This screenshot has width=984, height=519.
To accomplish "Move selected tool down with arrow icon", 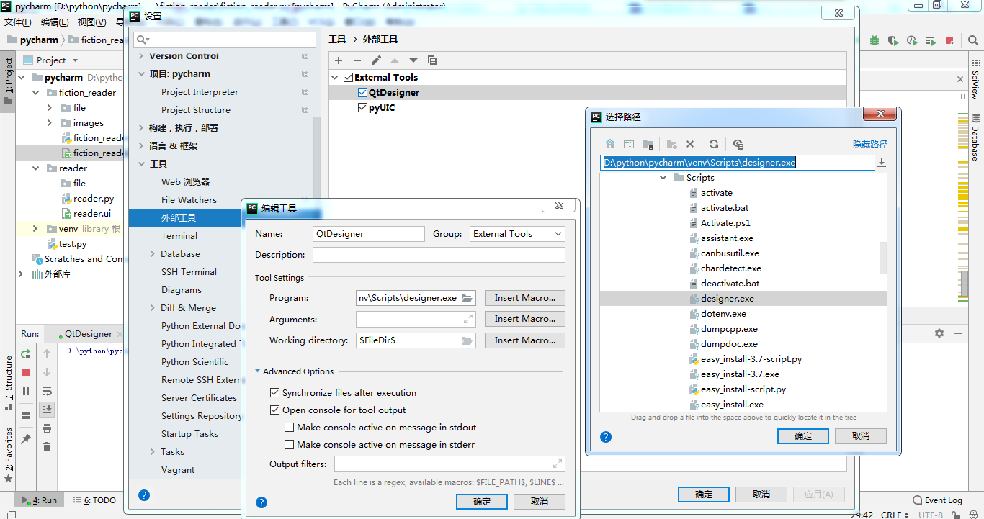I will [413, 60].
